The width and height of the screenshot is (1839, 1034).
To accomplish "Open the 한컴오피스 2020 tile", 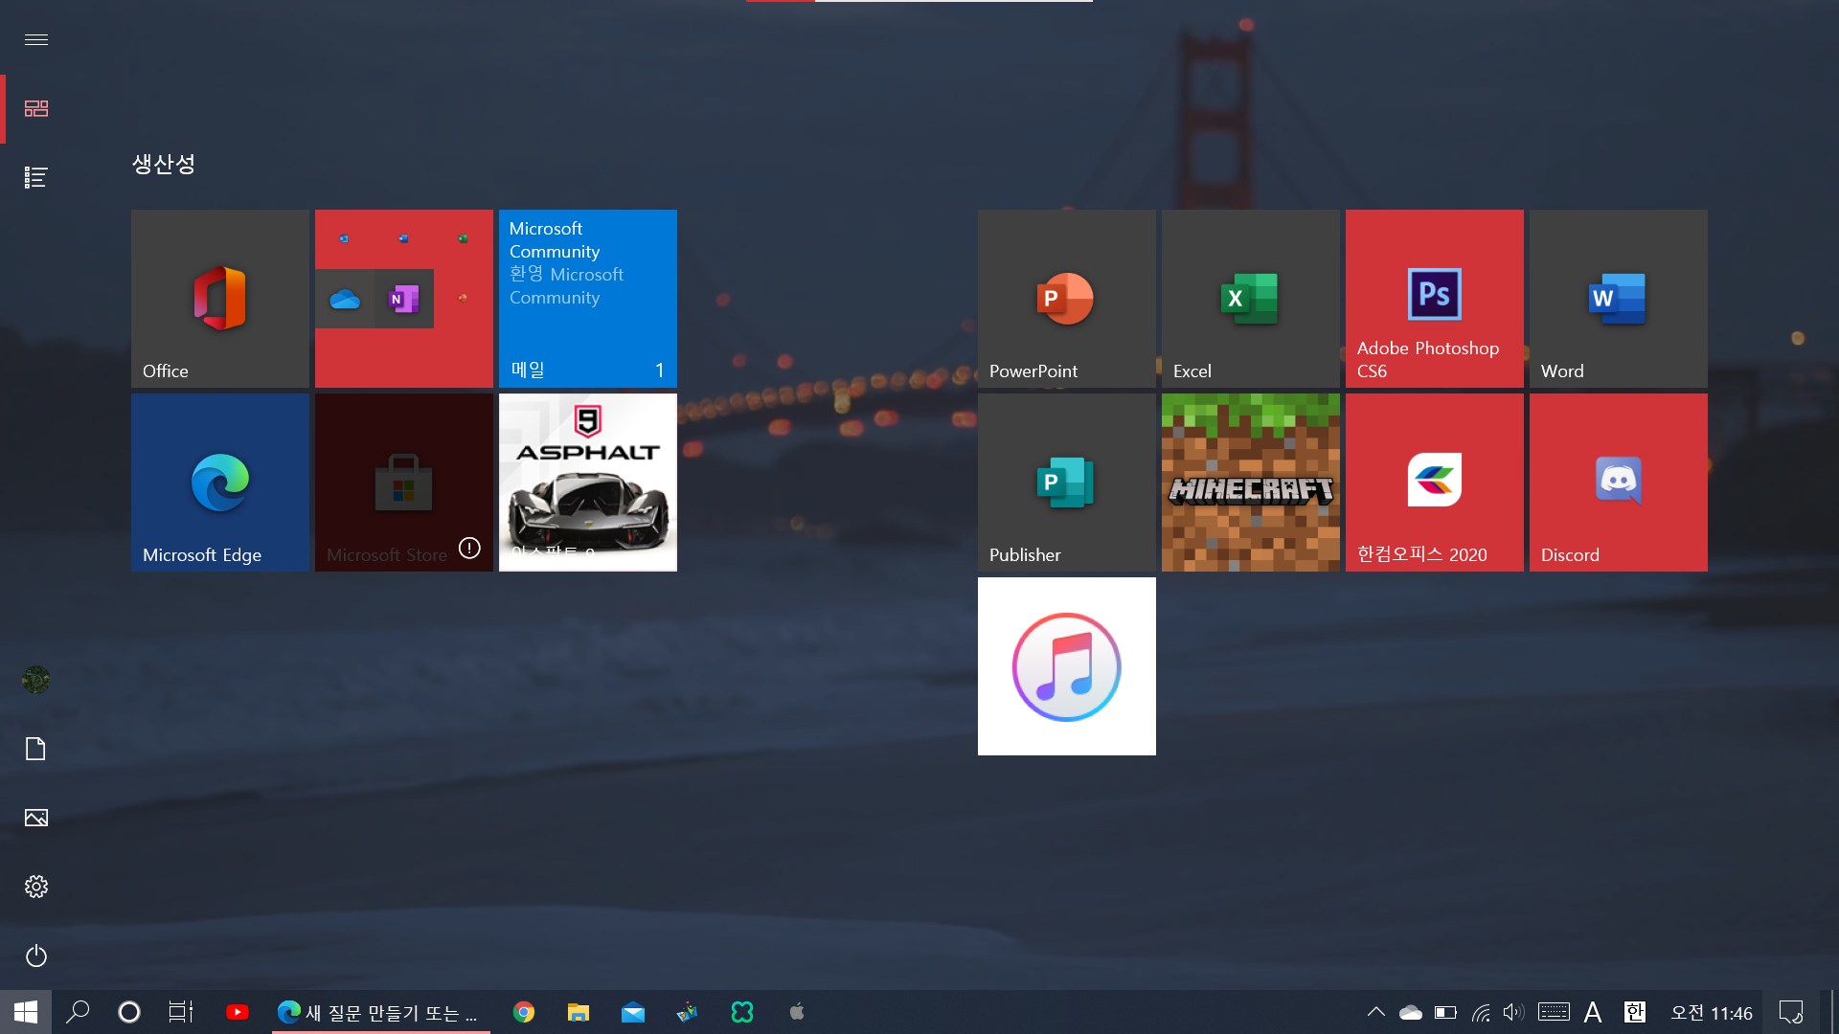I will tap(1435, 483).
